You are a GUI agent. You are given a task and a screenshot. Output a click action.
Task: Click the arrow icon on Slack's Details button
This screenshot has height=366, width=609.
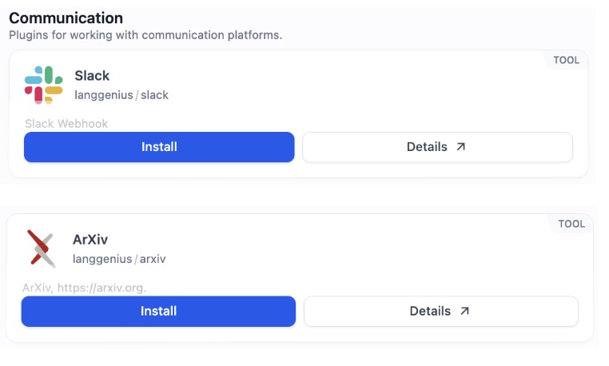coord(460,147)
